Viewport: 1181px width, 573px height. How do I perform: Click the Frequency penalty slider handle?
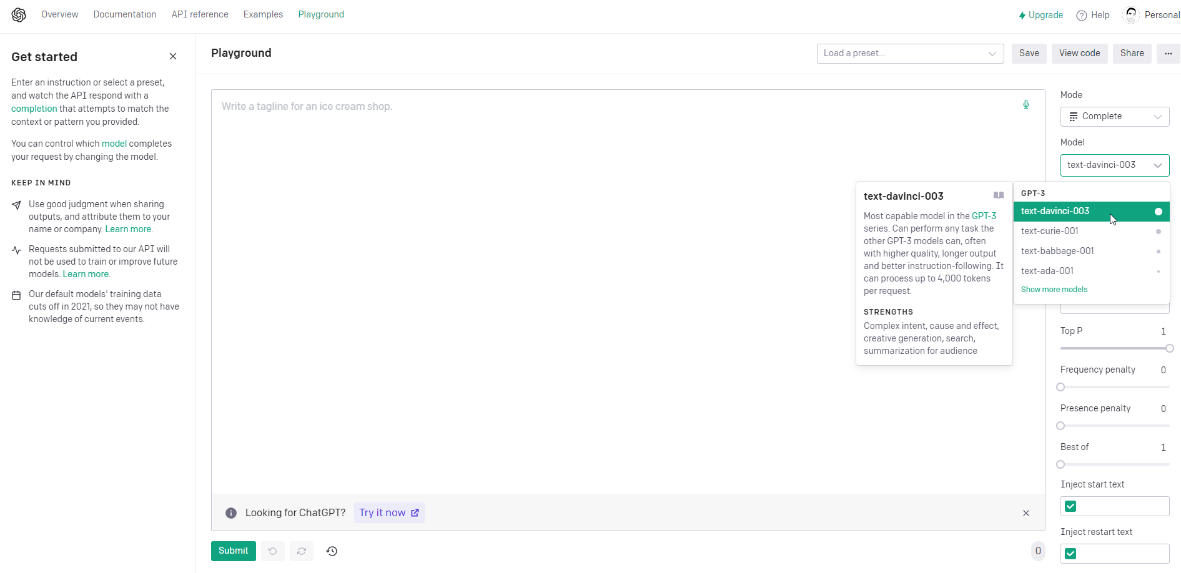(x=1060, y=387)
